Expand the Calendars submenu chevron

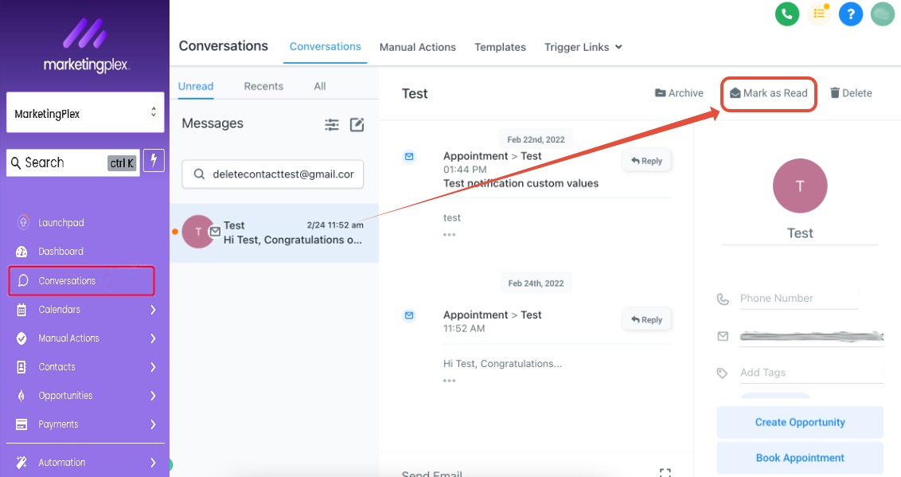coord(153,310)
